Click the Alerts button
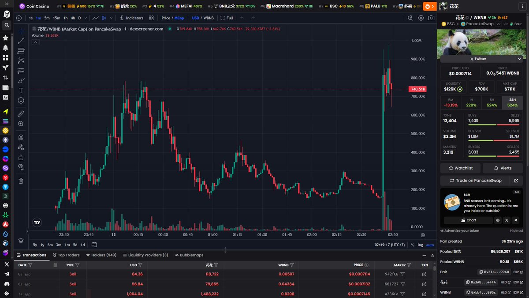529x298 pixels. pos(503,168)
